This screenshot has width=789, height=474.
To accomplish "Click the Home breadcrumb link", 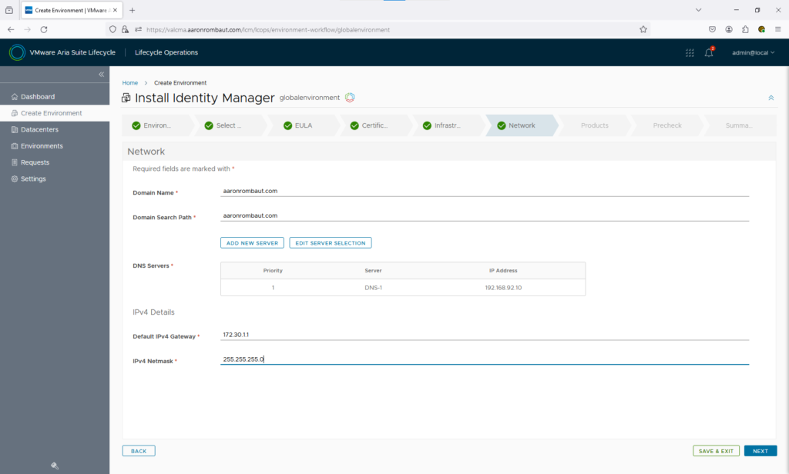I will (129, 82).
